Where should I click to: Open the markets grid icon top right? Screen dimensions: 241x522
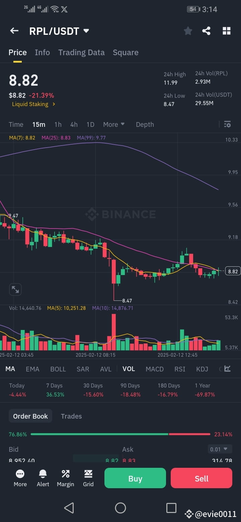[x=227, y=30]
